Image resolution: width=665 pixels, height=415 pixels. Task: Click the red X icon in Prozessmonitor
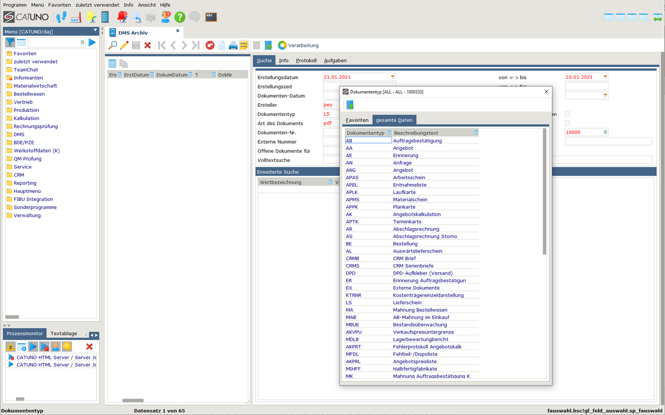tap(89, 347)
